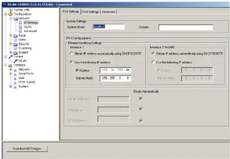Select Interface 1 use the following IP address
Viewport: 230px width, 159px height.
(71, 62)
